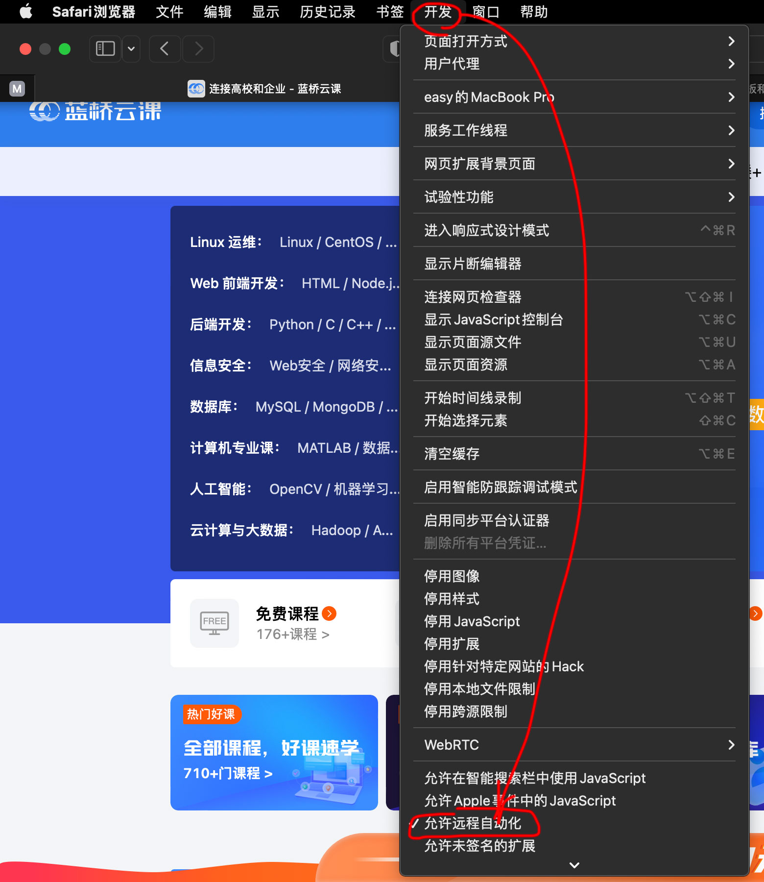Screen dimensions: 764x882
Task: Click the FREE monitor course icon
Action: click(x=215, y=623)
